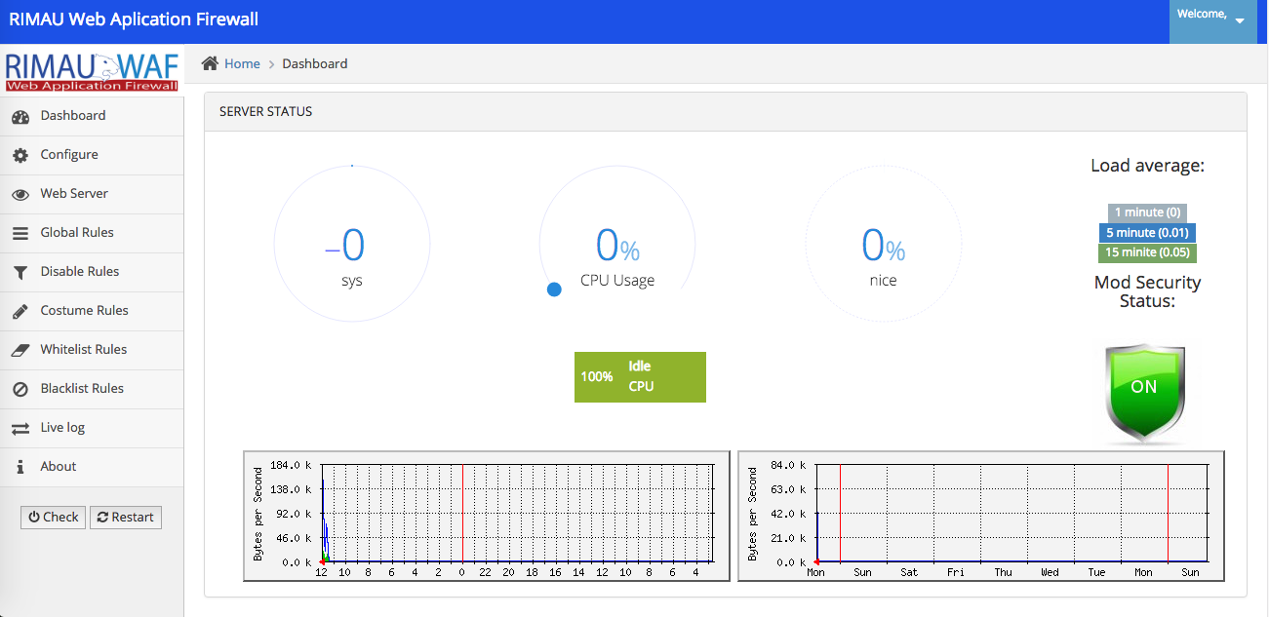Follow the Home breadcrumb link

coord(242,63)
